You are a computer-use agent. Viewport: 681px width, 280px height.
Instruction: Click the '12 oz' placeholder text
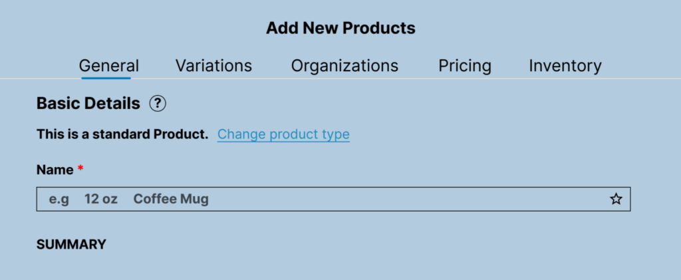101,199
